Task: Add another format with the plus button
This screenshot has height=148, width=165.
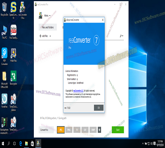Action: tap(99, 130)
